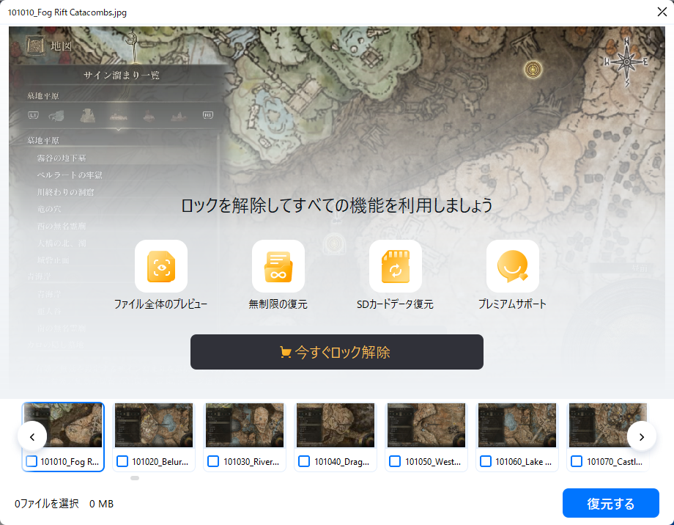The width and height of the screenshot is (674, 525).
Task: Open the 101050_West... thumbnail preview
Action: coord(426,425)
